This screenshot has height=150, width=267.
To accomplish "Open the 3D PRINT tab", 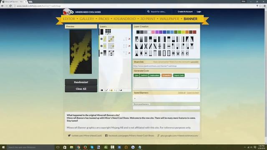I will [x=148, y=19].
